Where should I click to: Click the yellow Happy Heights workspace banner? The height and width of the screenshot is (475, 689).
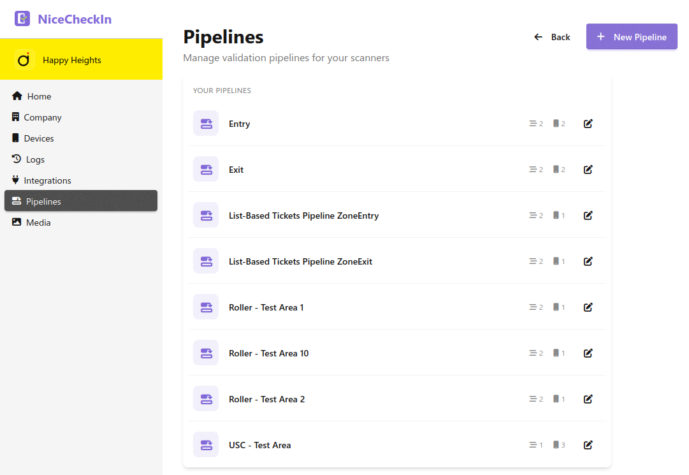81,59
